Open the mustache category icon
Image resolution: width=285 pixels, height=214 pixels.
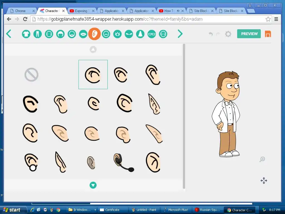coord(106,34)
